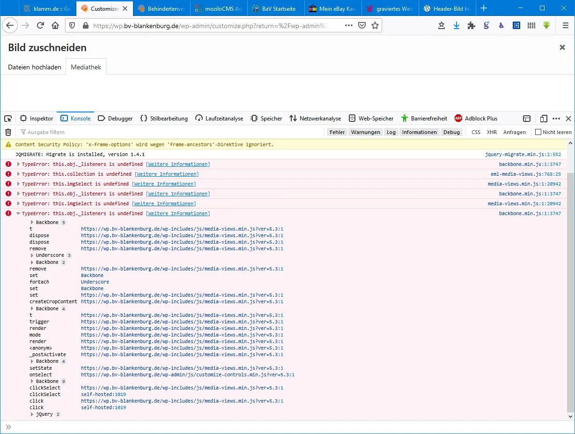This screenshot has height=434, width=575.
Task: Bookmark this page with the star icon
Action: (375, 26)
